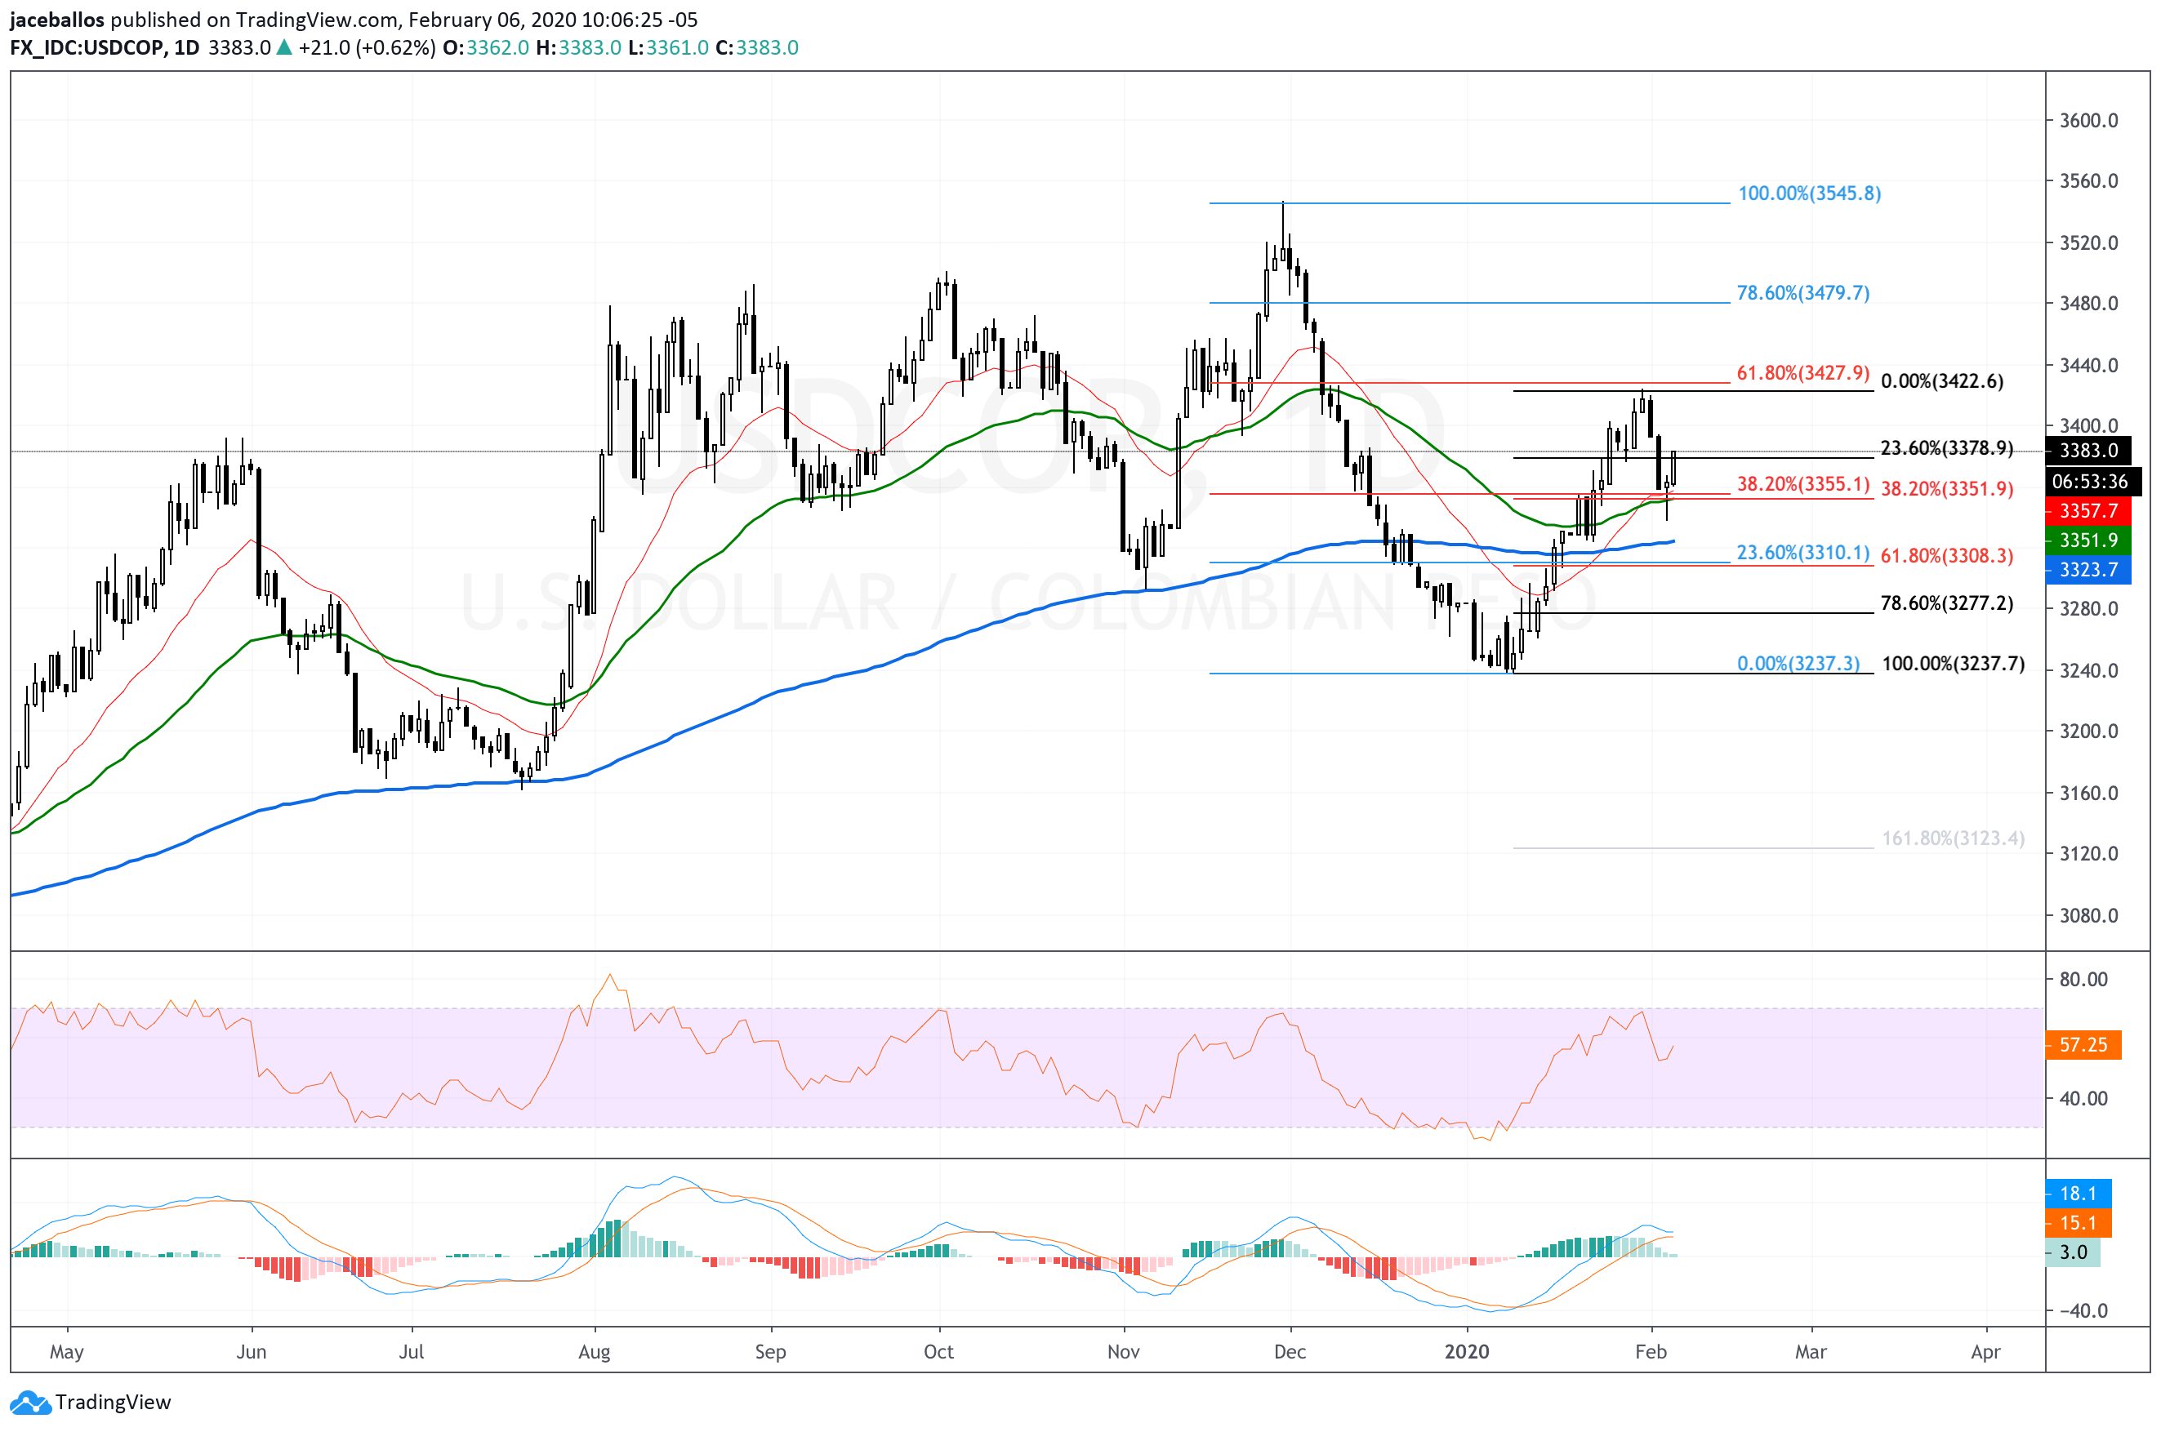
Task: Select the 38.20%(3351.9) Fibonacci label
Action: point(1947,488)
